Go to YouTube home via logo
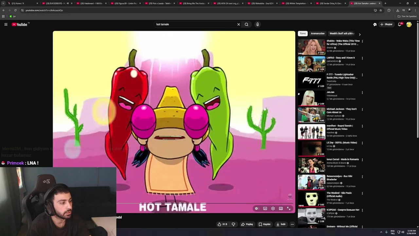 tap(20, 24)
